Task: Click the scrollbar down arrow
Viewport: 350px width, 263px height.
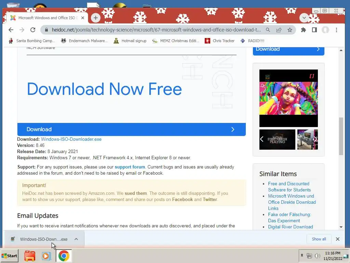Action: pyautogui.click(x=341, y=227)
